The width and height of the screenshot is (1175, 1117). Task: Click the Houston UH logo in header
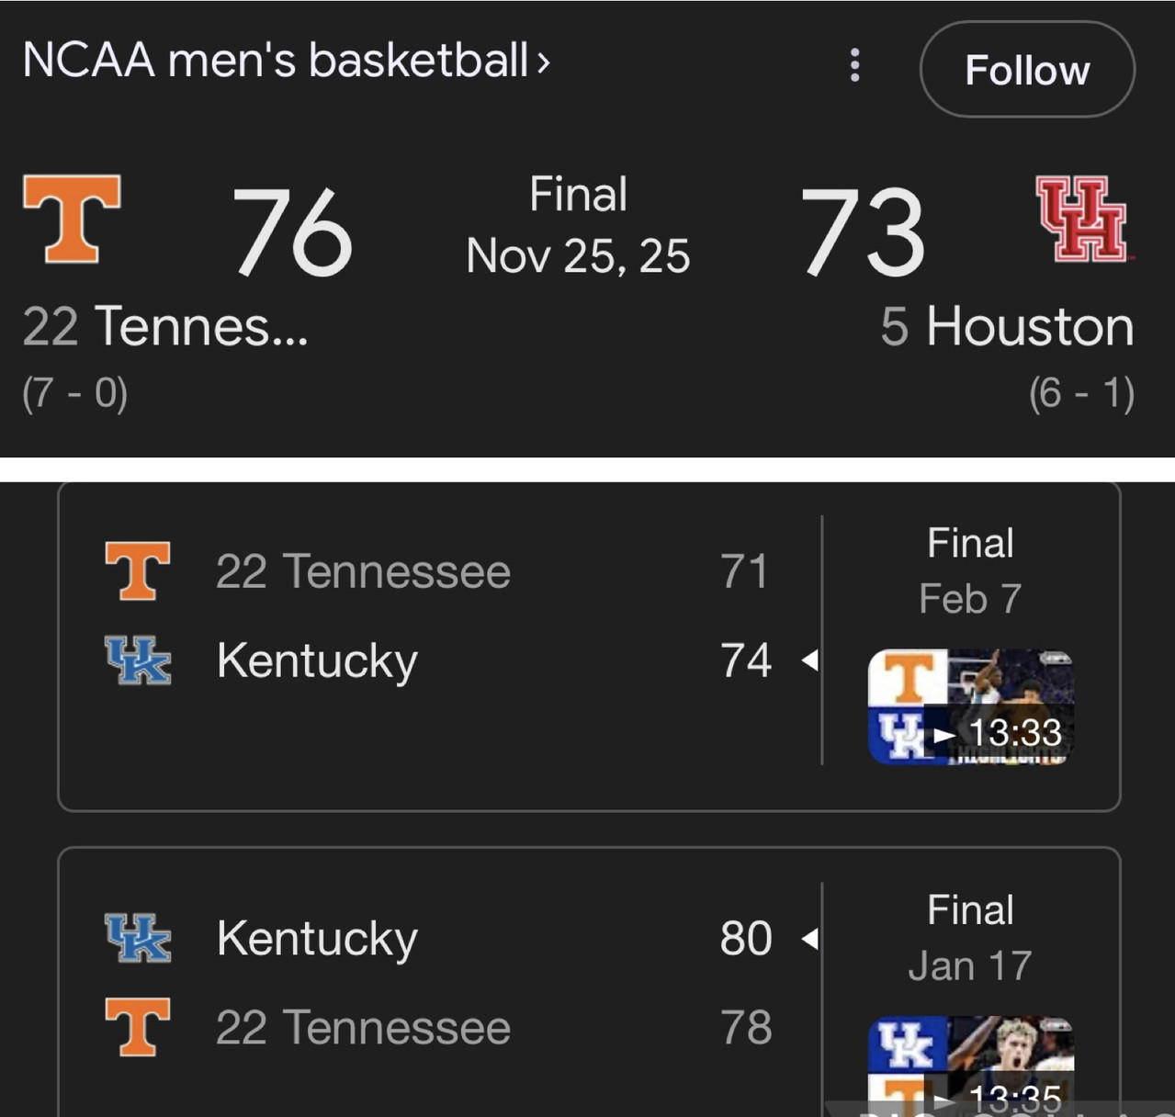pyautogui.click(x=1082, y=219)
